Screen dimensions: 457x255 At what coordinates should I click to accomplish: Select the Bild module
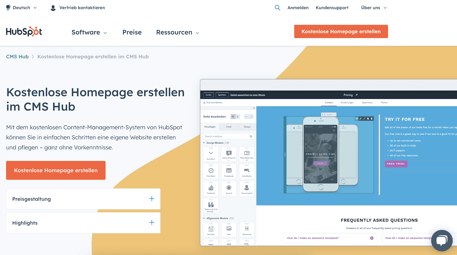click(x=229, y=230)
